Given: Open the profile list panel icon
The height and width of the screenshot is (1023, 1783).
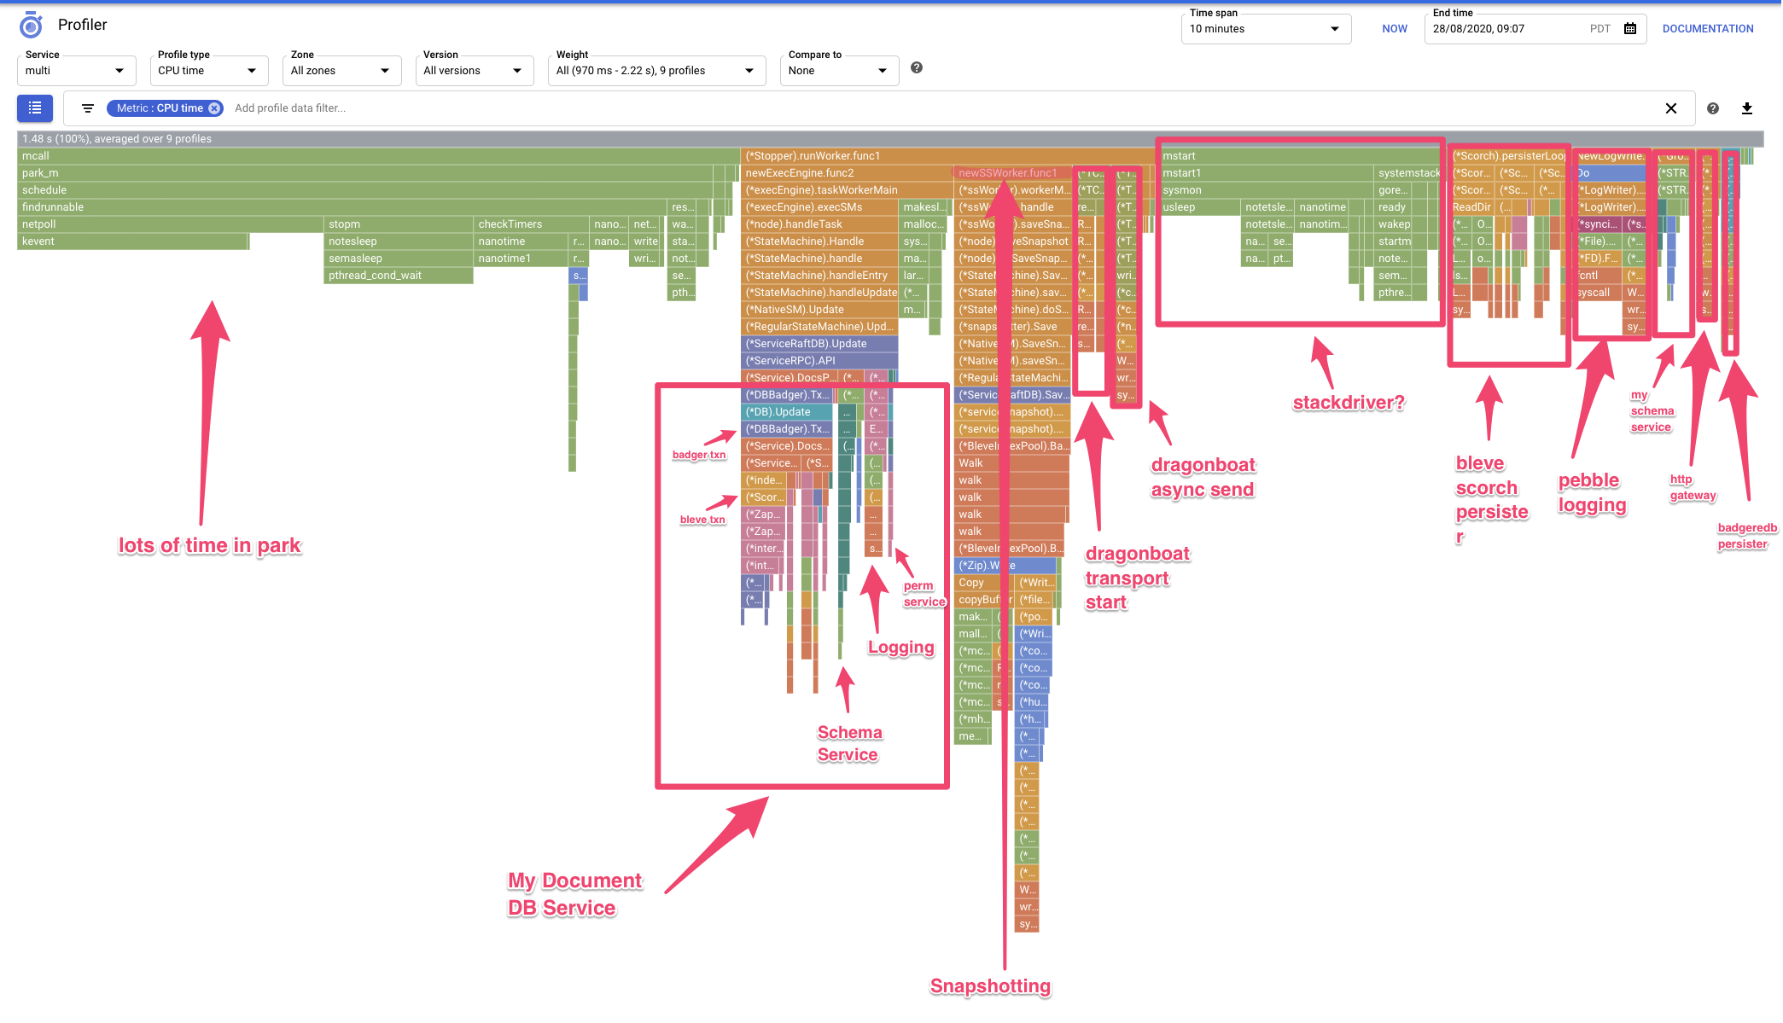Looking at the screenshot, I should click(34, 108).
